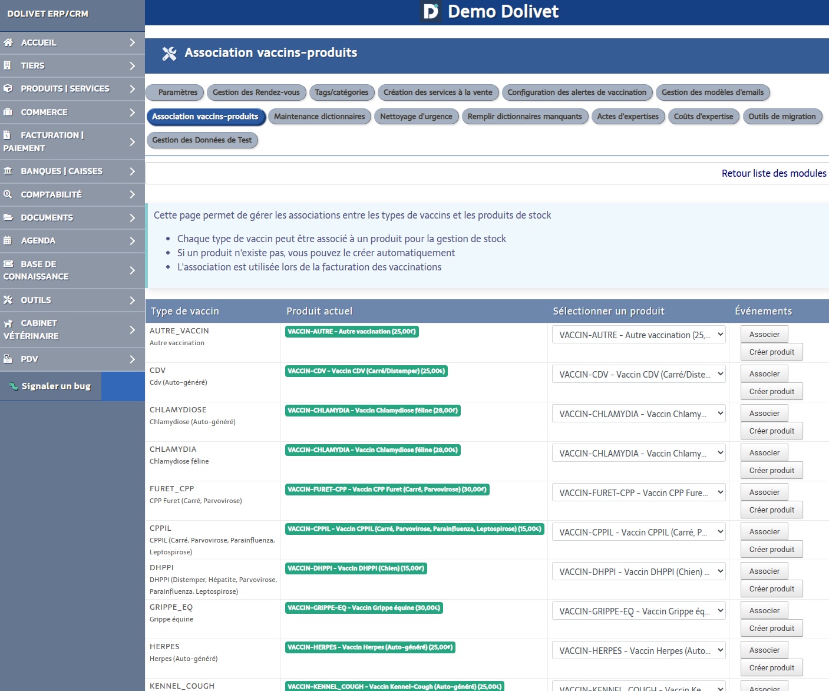
Task: Open product dropdown for FURET_CPP row
Action: pos(639,492)
